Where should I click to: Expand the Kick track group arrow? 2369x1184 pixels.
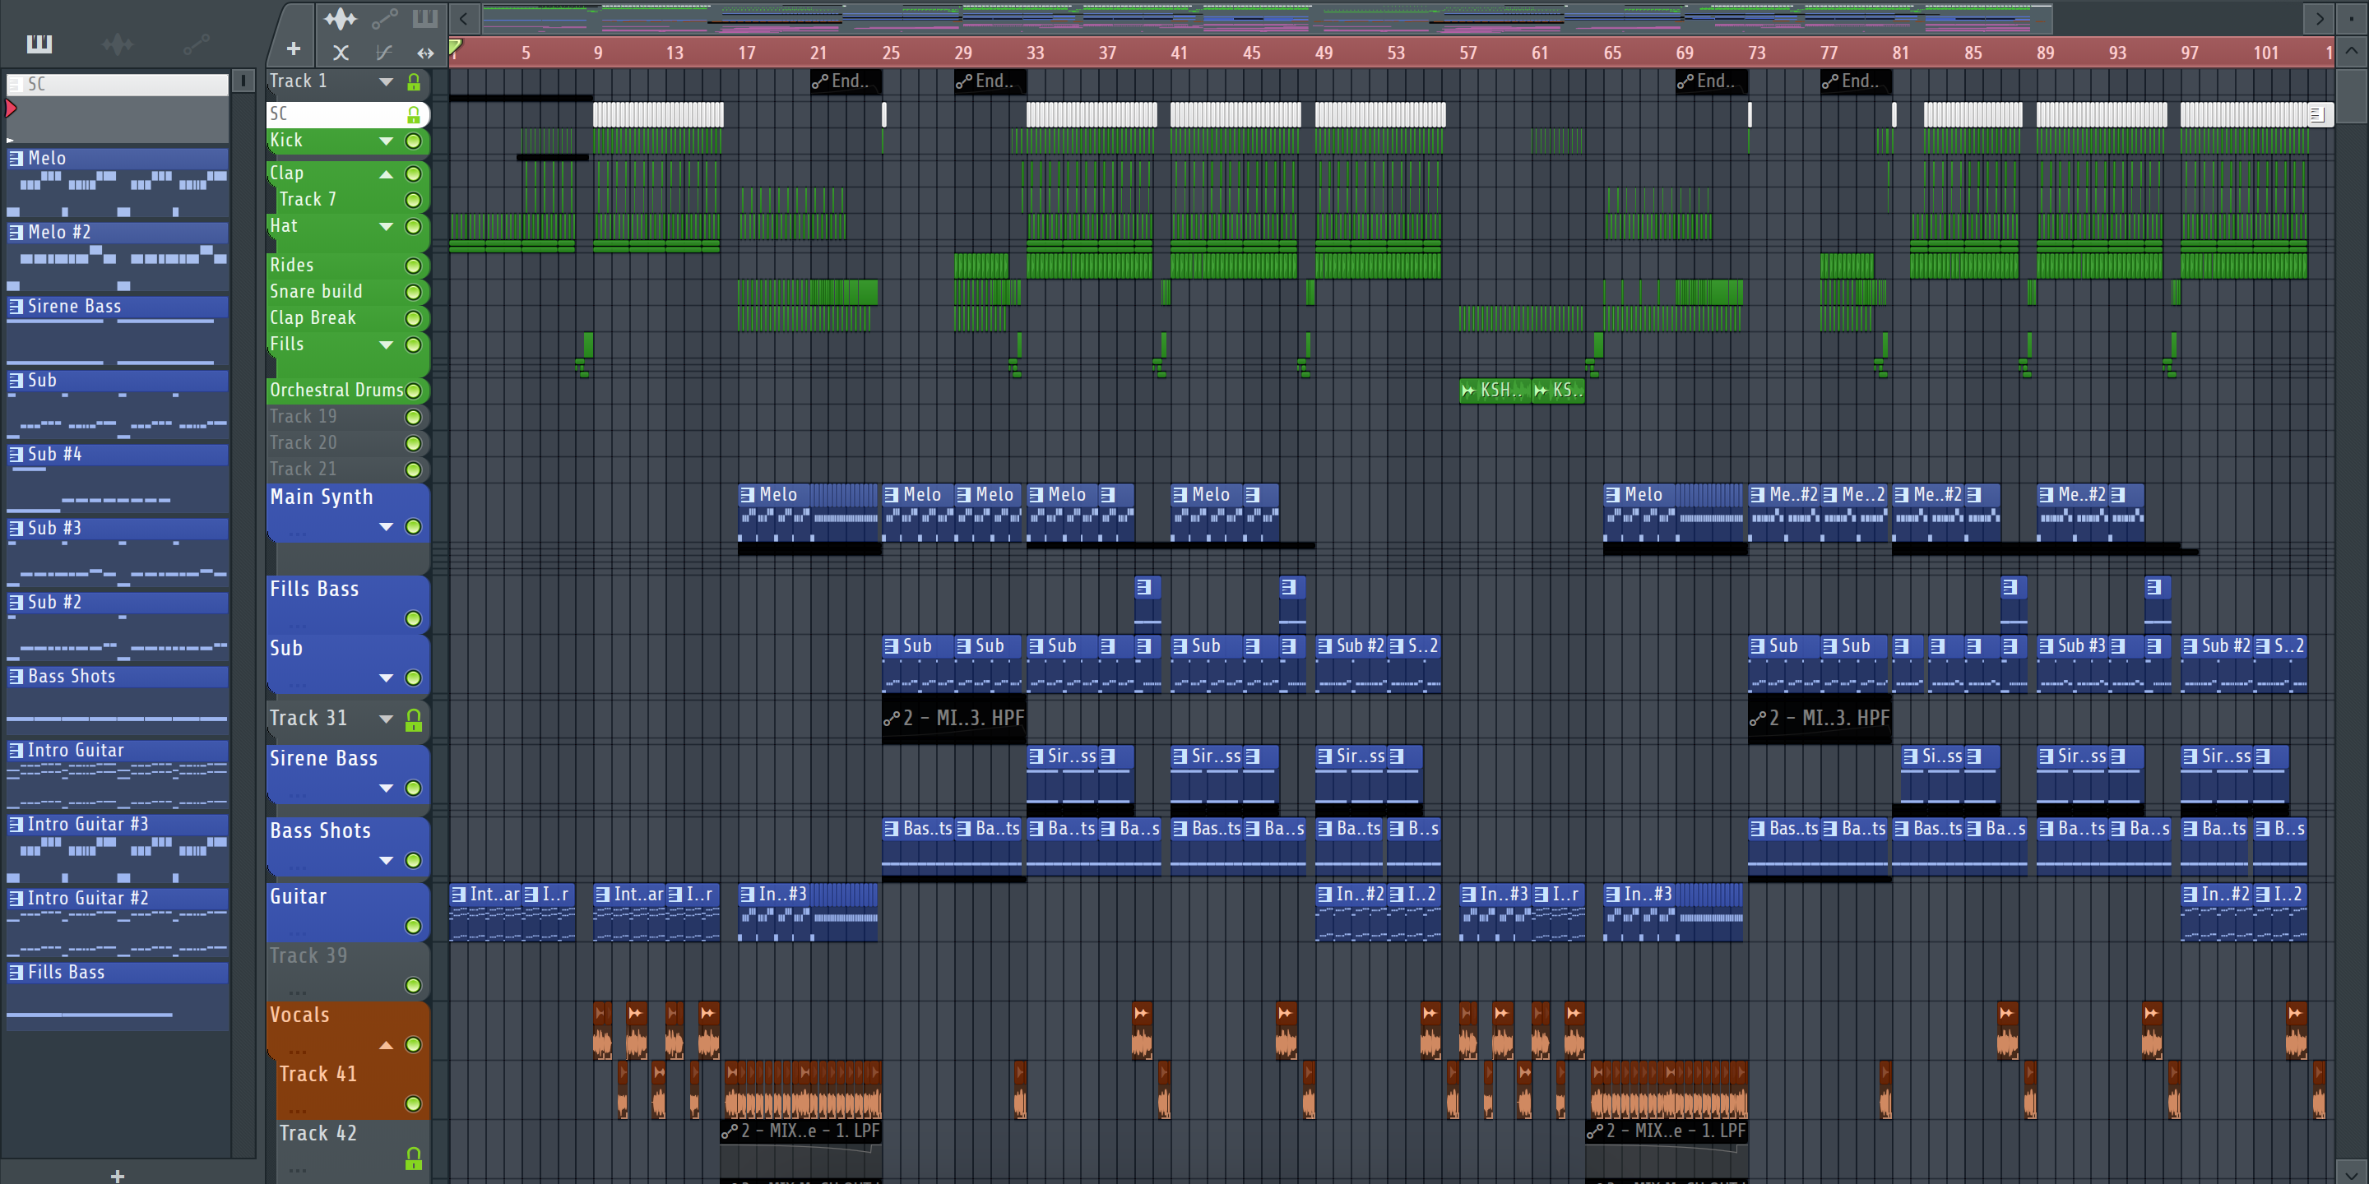point(387,141)
